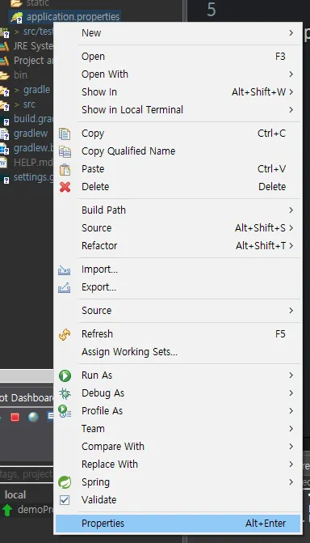Expand the Open With submenu arrow
Screen dimensions: 310x543
point(291,74)
